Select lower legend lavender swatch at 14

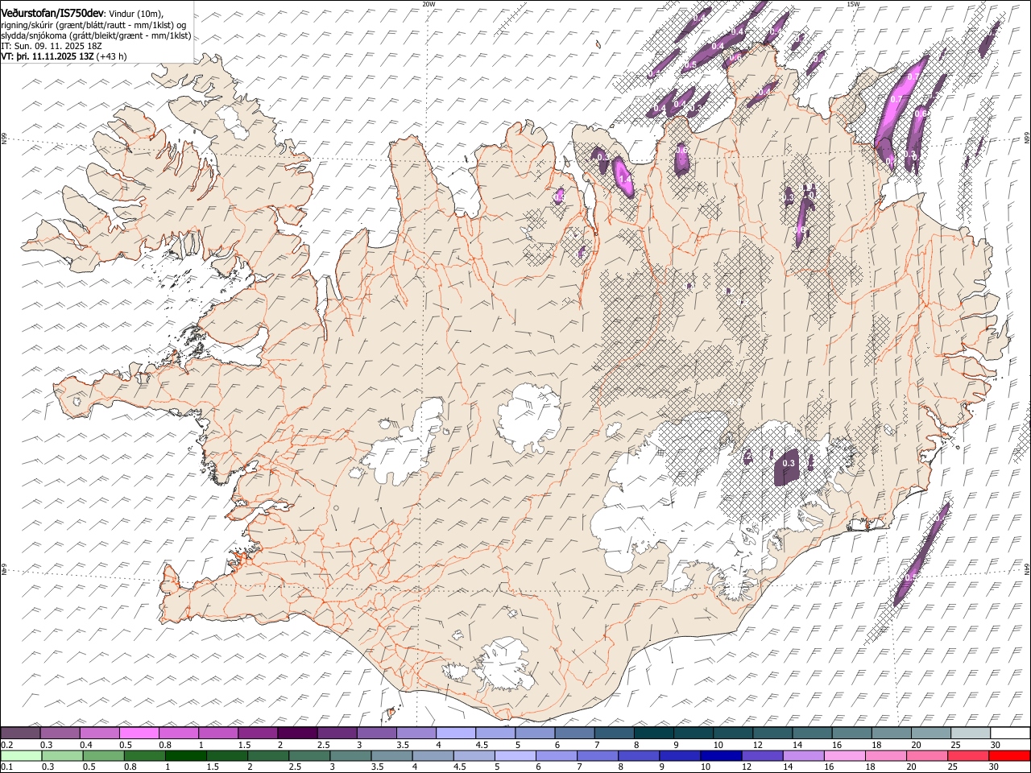(804, 755)
